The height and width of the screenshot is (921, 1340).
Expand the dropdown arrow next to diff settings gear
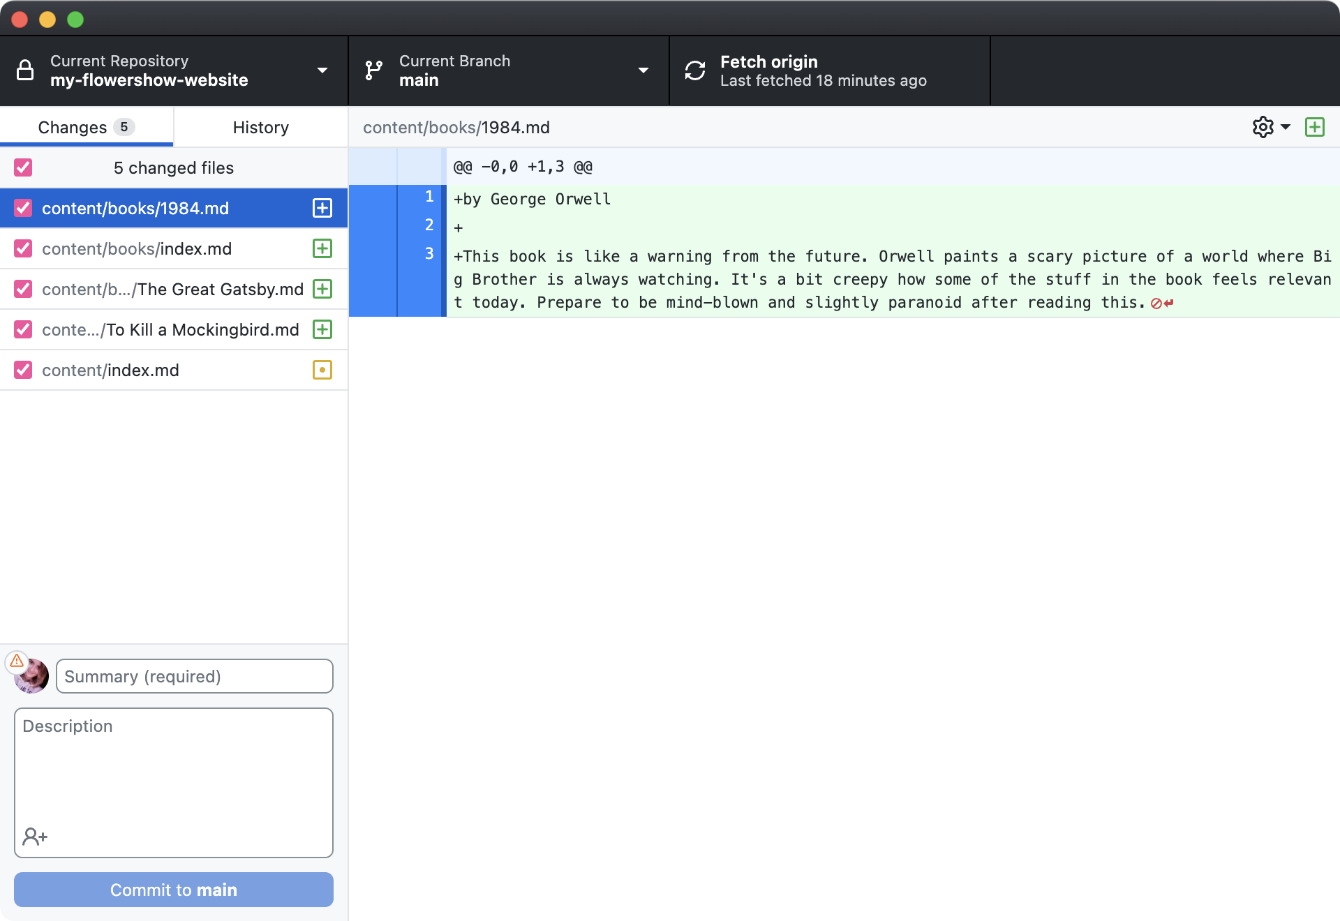coord(1286,127)
